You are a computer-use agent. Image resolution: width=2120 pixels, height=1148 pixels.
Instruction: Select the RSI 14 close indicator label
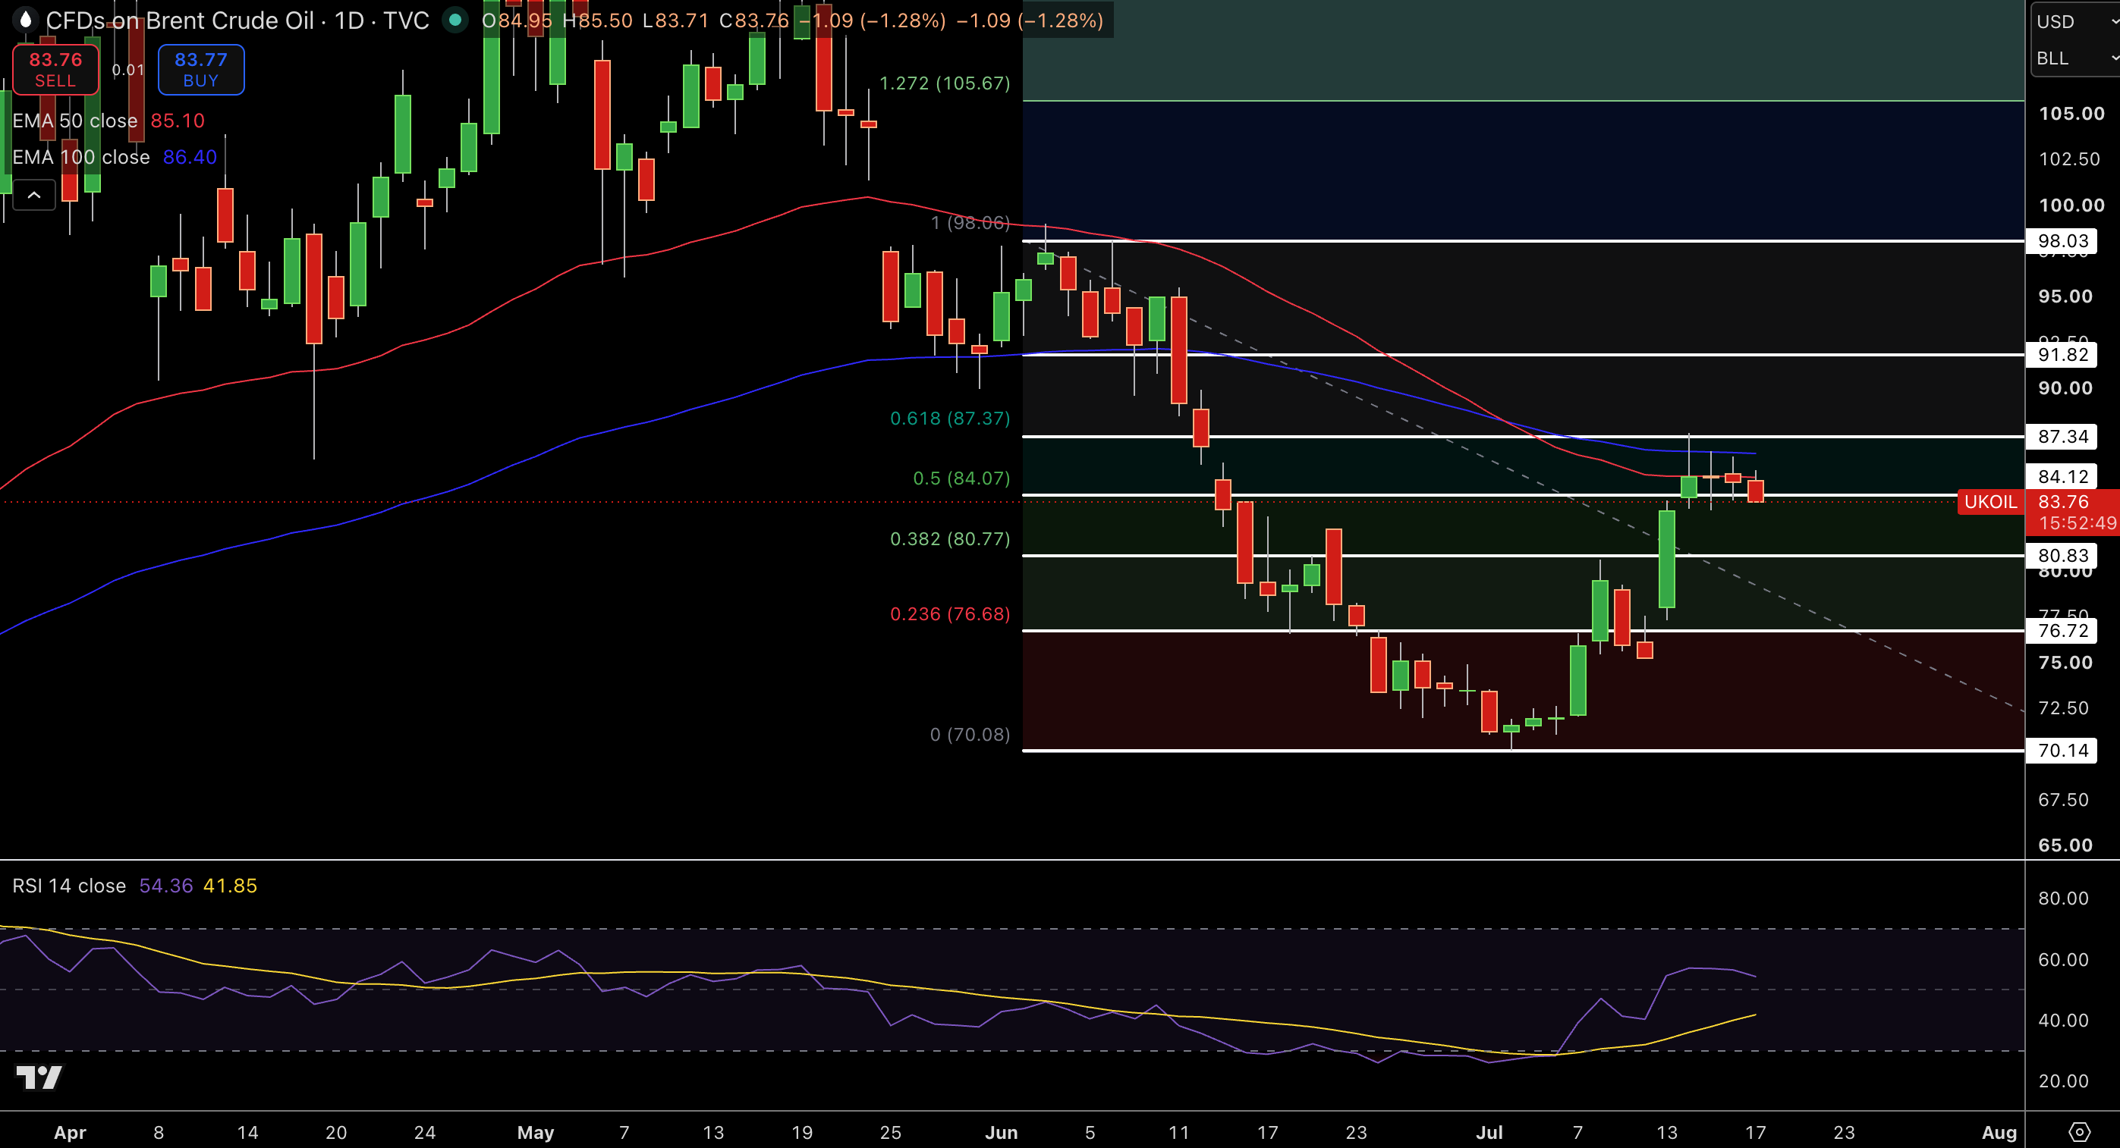point(69,886)
